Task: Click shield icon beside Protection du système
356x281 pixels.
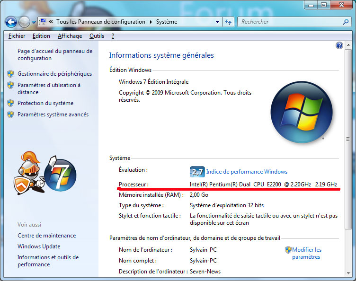Action: tap(10, 103)
